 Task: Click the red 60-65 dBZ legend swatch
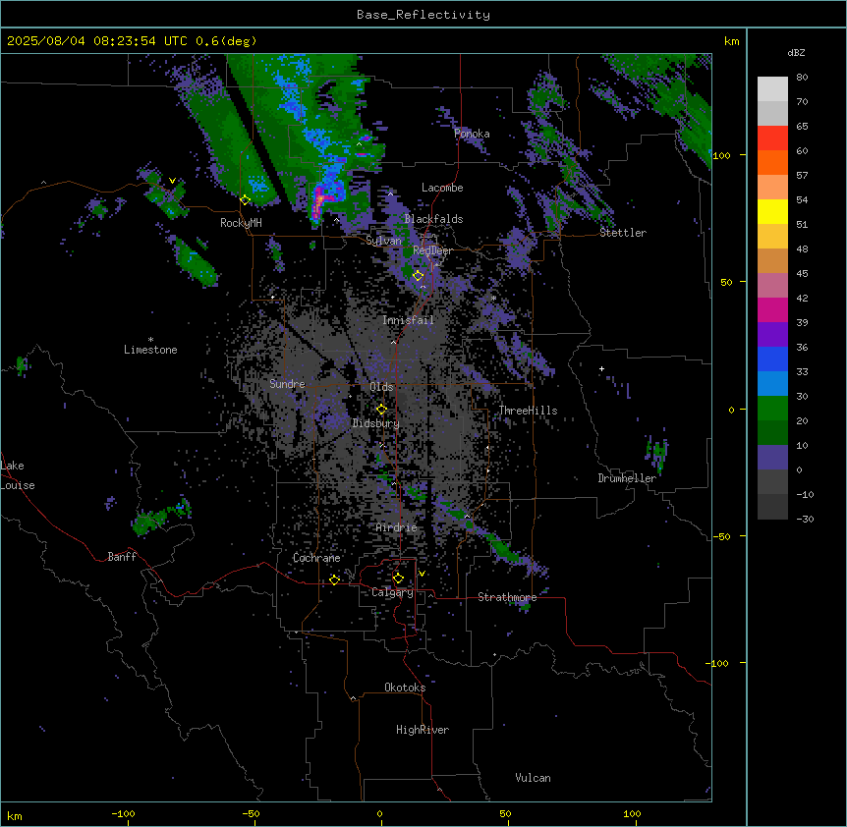pos(772,138)
